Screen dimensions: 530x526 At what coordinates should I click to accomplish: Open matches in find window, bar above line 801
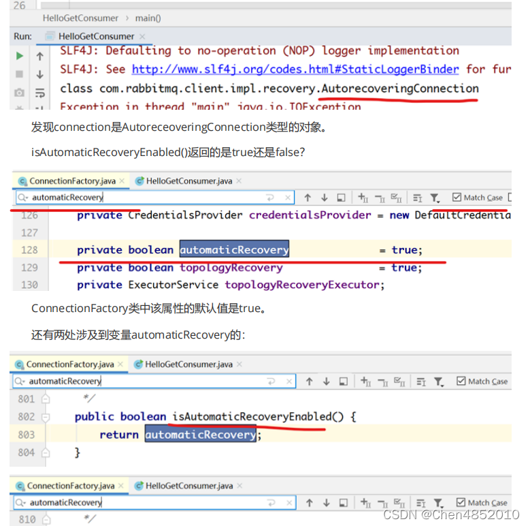[344, 382]
